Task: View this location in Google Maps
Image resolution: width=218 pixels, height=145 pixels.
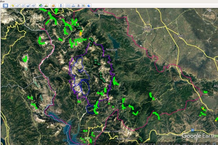Action: point(84,5)
